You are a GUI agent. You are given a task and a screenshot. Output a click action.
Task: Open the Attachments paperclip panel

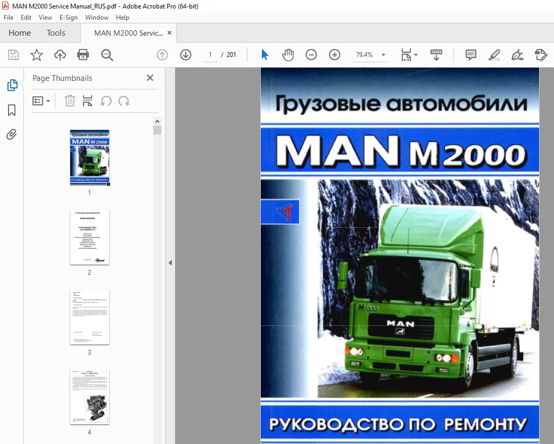(11, 134)
